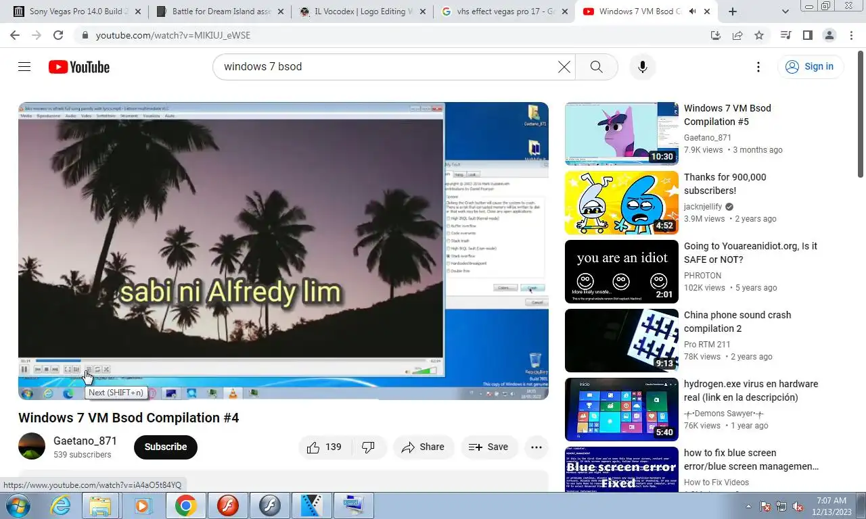This screenshot has height=519, width=866.
Task: Search with your voice microphone
Action: click(x=643, y=66)
